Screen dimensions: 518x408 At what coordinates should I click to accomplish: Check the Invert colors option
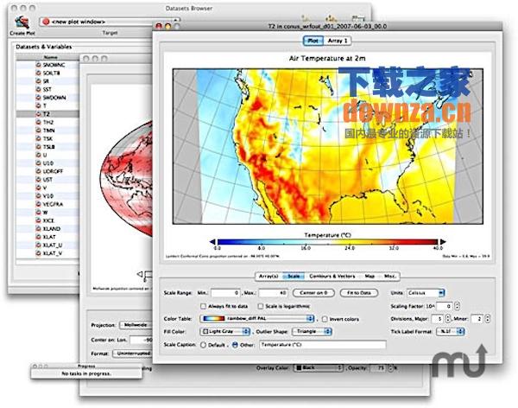[323, 319]
